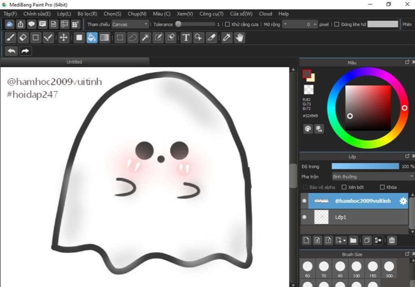The width and height of the screenshot is (415, 287).
Task: Choose the Magic Wand tool
Action: click(x=145, y=38)
